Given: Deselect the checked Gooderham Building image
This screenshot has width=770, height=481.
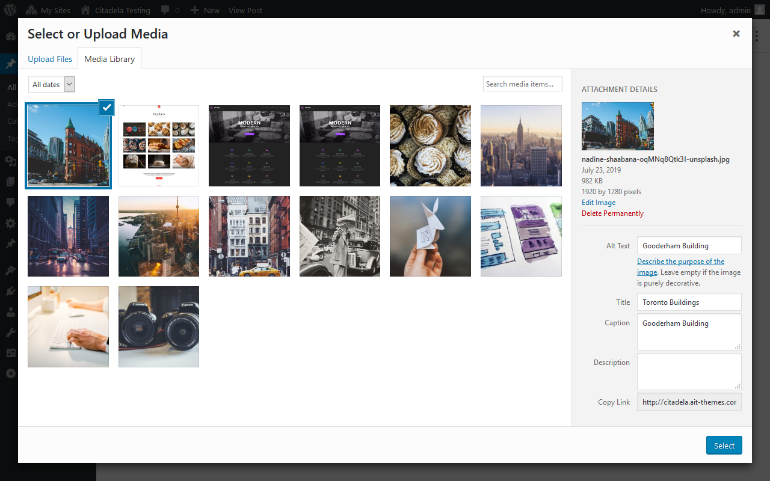Looking at the screenshot, I should pos(106,108).
